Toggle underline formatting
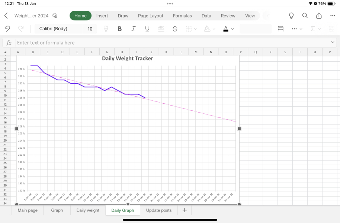This screenshot has height=223, width=340. click(147, 28)
